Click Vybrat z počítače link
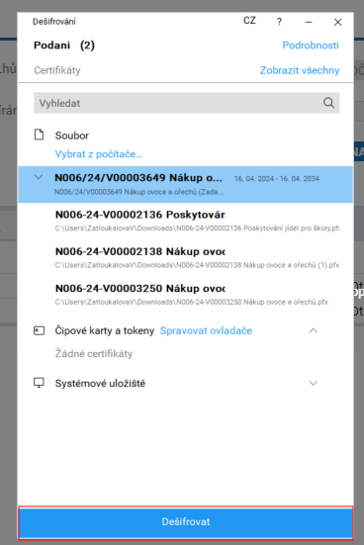The image size is (364, 545). click(x=99, y=154)
